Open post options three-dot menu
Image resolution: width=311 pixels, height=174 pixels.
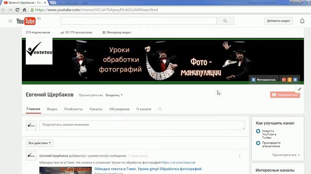(240, 156)
